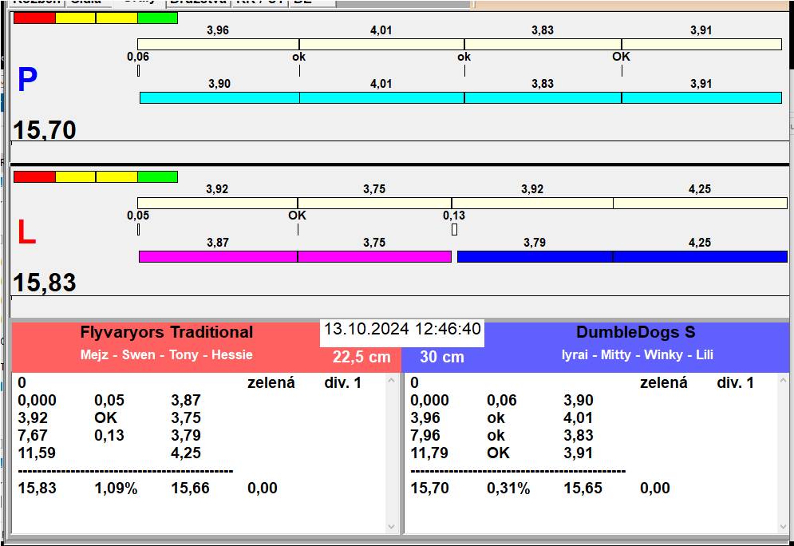Select the first magenta bar segment labeled 3,87
The image size is (794, 546).
tap(218, 256)
